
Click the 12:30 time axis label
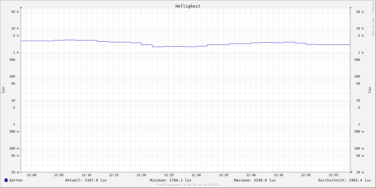point(196,175)
